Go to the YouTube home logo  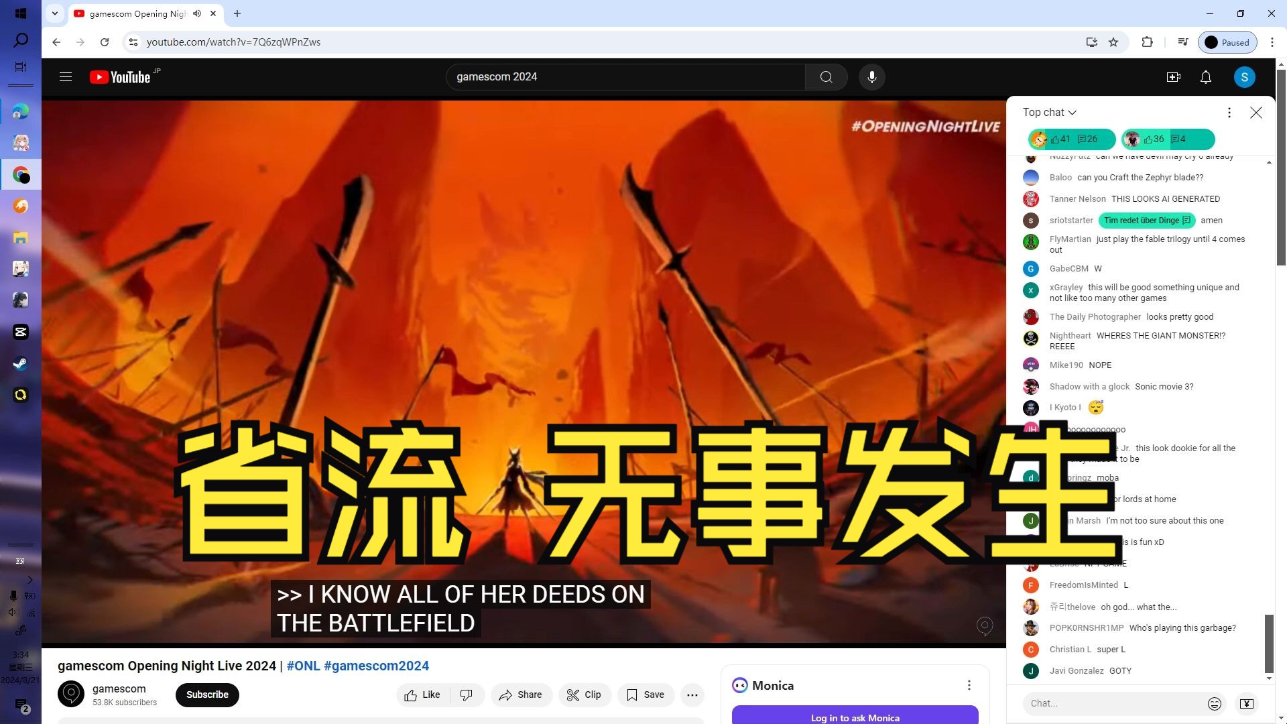point(121,77)
